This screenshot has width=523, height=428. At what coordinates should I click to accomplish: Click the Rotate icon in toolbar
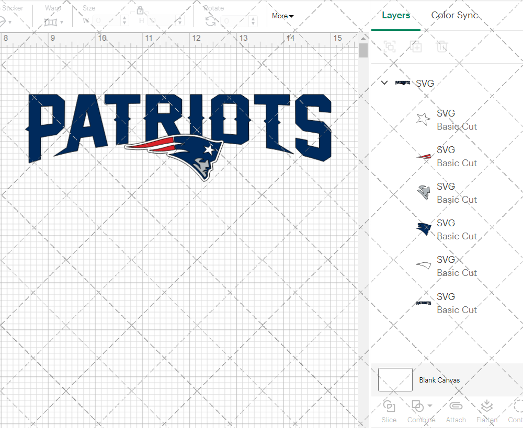210,21
